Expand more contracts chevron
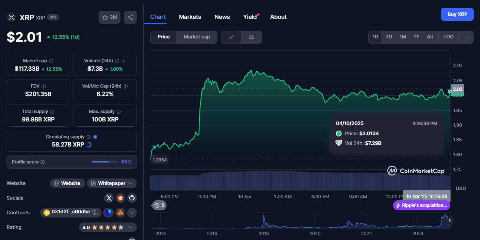Viewport: 480px width, 240px height. point(132,213)
